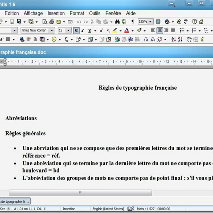Expand the style dropdown before font box

pos(14,30)
